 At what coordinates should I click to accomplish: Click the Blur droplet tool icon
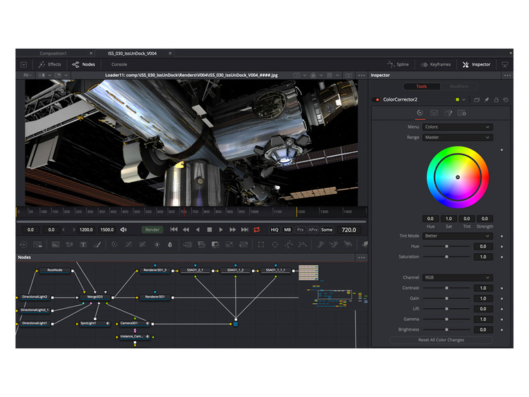pyautogui.click(x=170, y=244)
